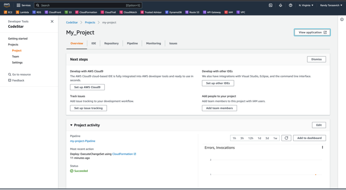346x190 pixels.
Task: Open Projects in sidebar
Action: pyautogui.click(x=13, y=45)
